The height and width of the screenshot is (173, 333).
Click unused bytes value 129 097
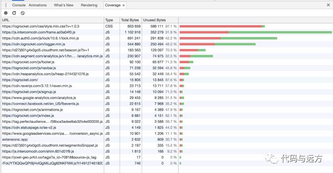coord(157,50)
